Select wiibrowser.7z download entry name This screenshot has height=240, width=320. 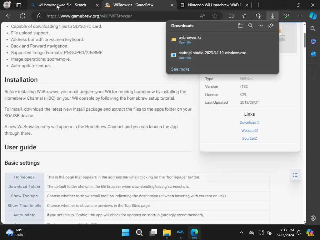[190, 37]
